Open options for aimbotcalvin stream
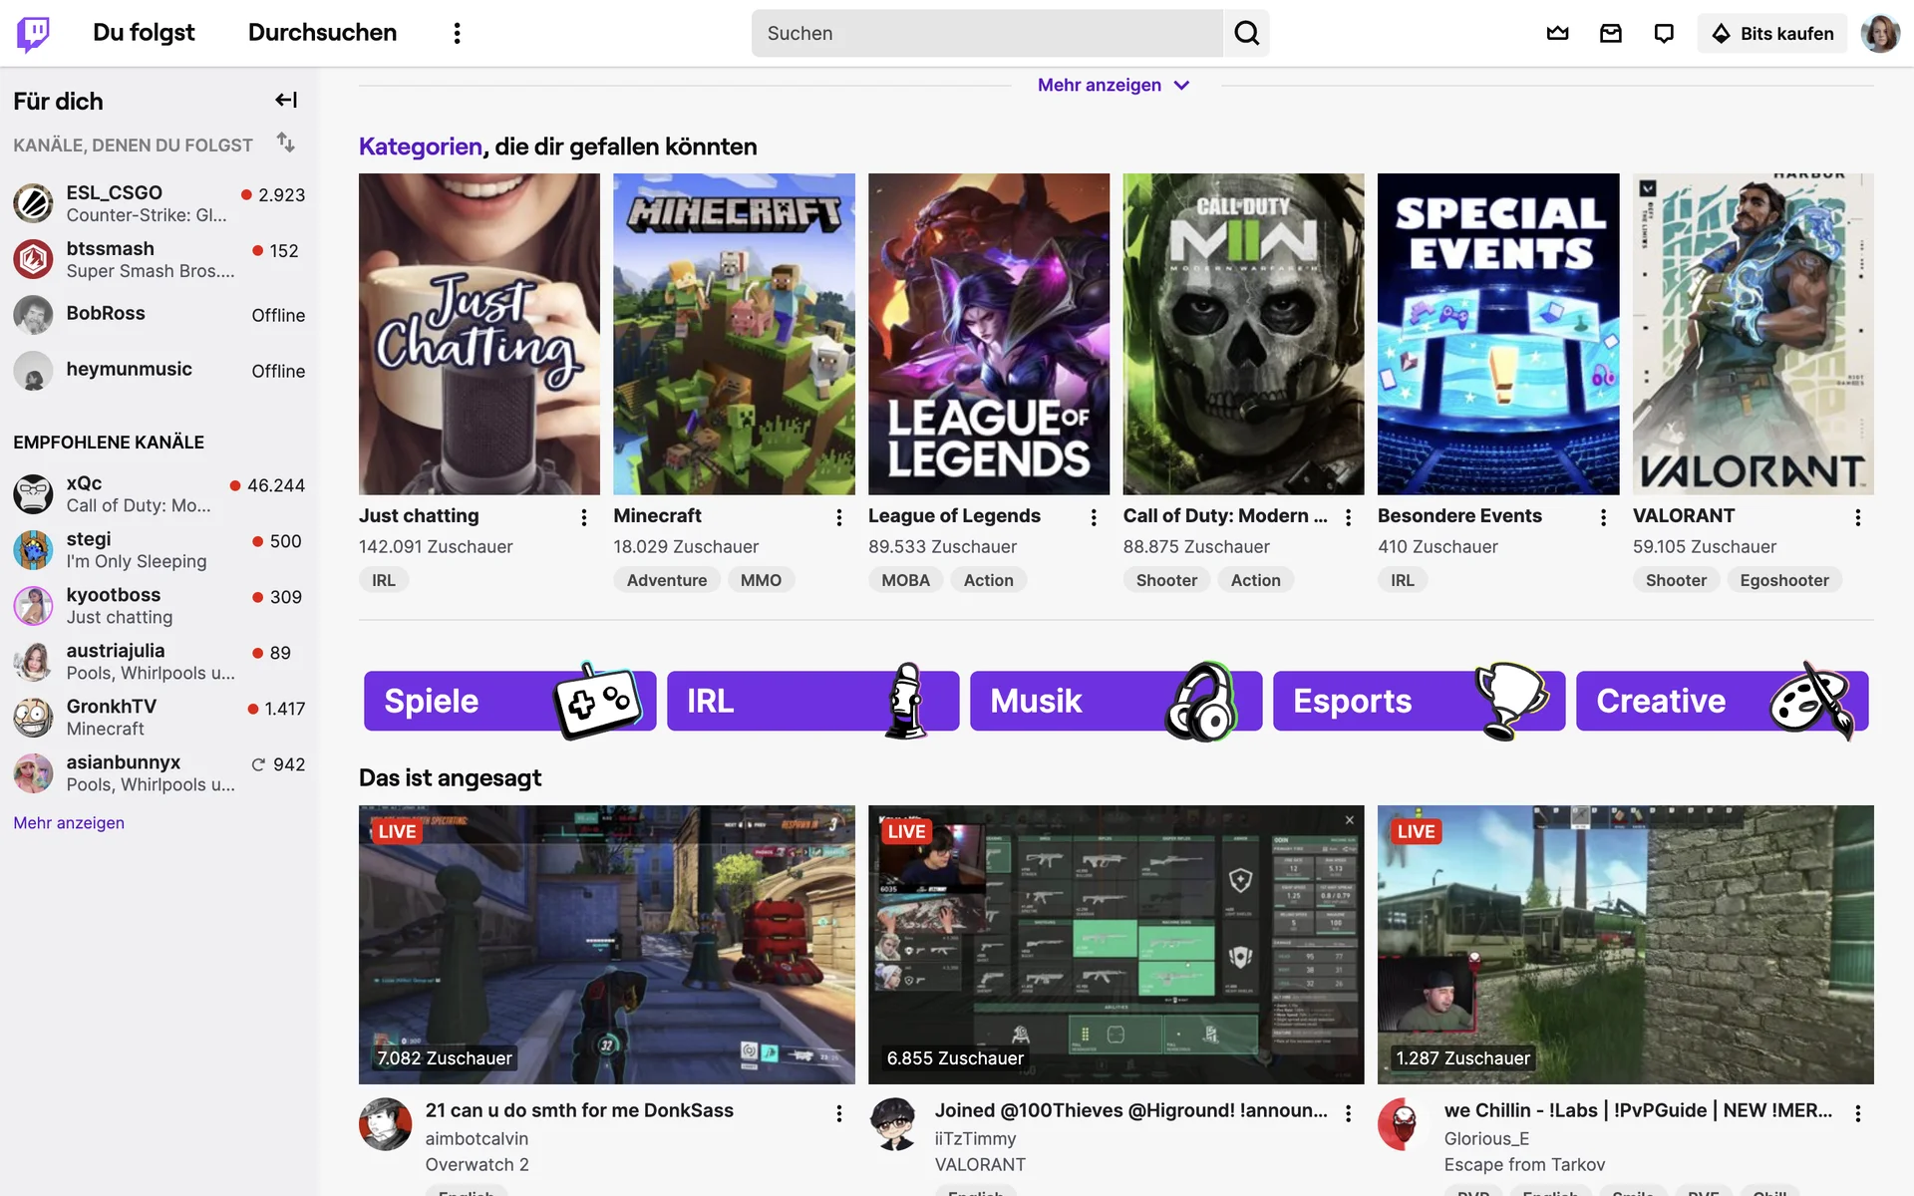The width and height of the screenshot is (1914, 1196). click(x=838, y=1113)
